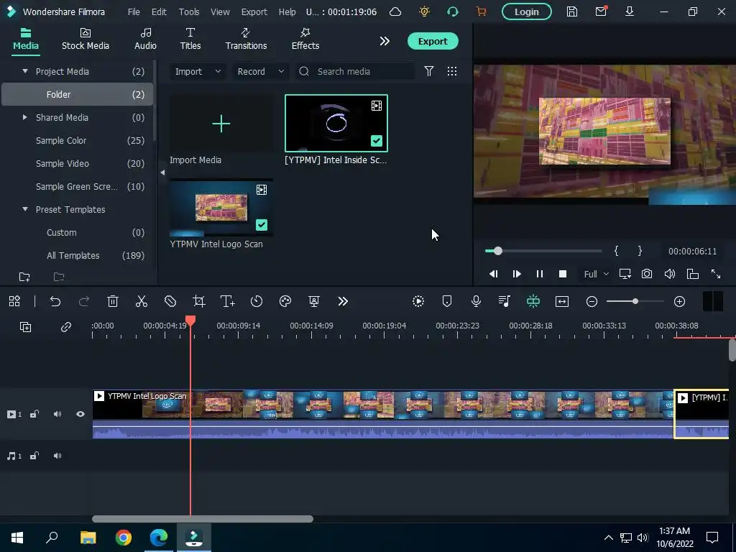The image size is (736, 552).
Task: Show more tabs with double chevron
Action: click(x=385, y=41)
